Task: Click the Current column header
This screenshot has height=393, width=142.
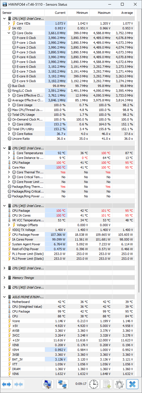Action: [x=56, y=13]
